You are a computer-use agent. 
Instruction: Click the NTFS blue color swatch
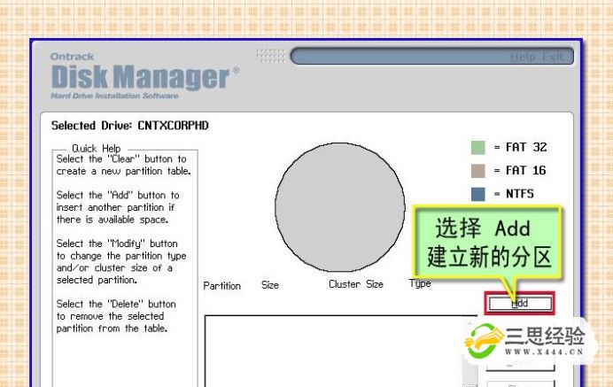pyautogui.click(x=478, y=193)
